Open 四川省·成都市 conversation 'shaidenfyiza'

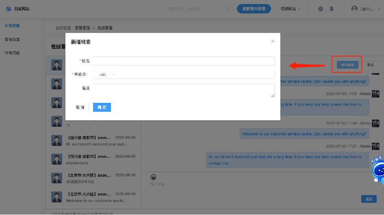click(x=93, y=160)
